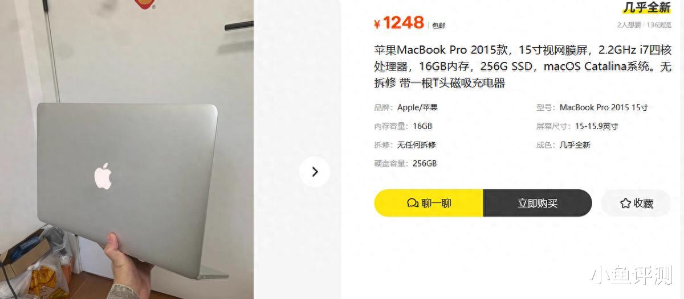Screen dimensions: 684x299
Task: Click screen size value 15-15.9英寸
Action: pyautogui.click(x=596, y=126)
